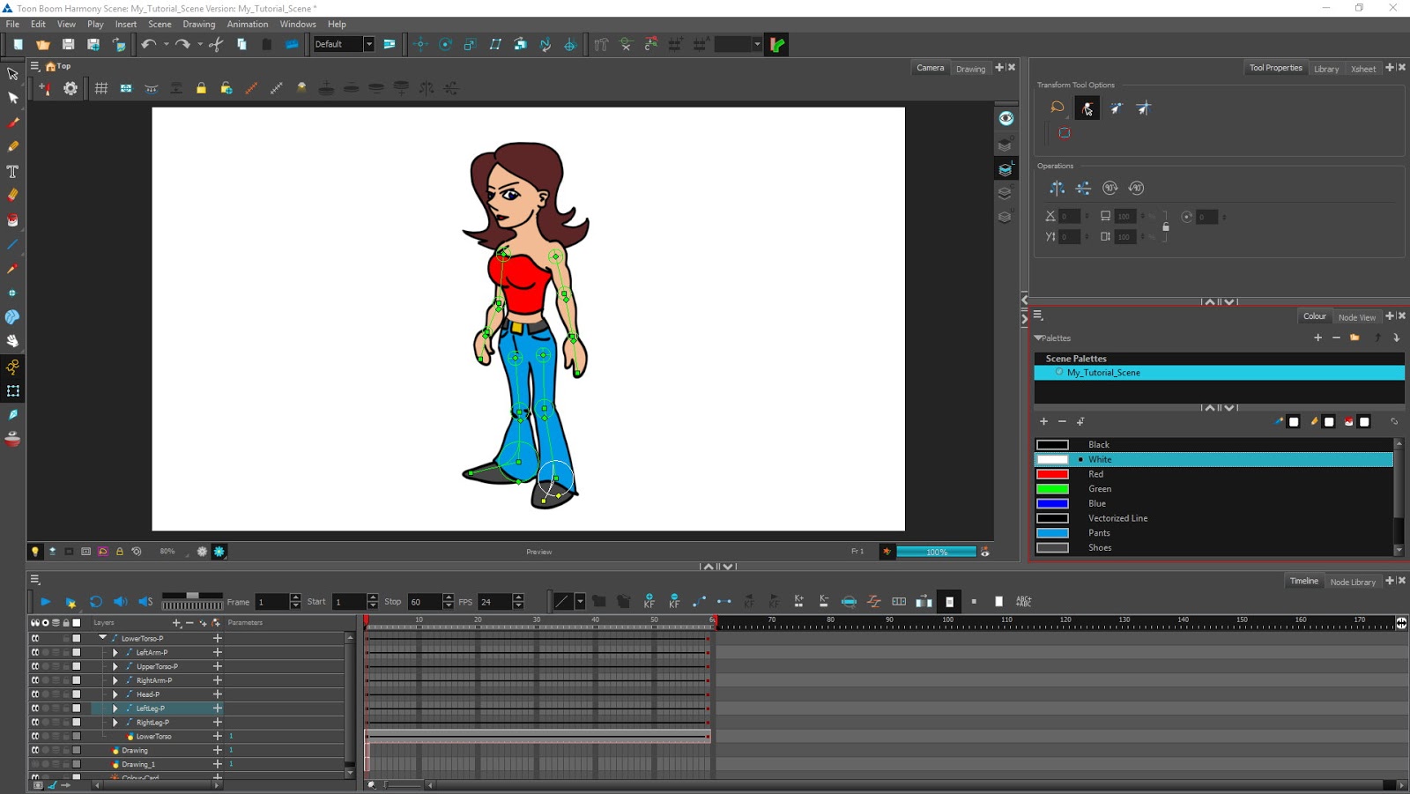
Task: Toggle visibility of LeftArm-P layer
Action: (35, 652)
